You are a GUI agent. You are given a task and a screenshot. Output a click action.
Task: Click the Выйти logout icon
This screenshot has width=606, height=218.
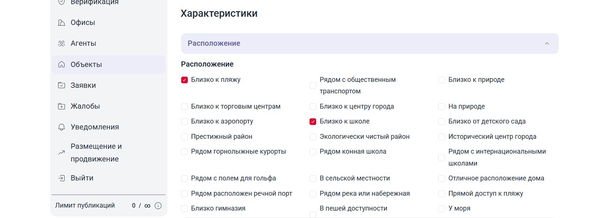[62, 178]
